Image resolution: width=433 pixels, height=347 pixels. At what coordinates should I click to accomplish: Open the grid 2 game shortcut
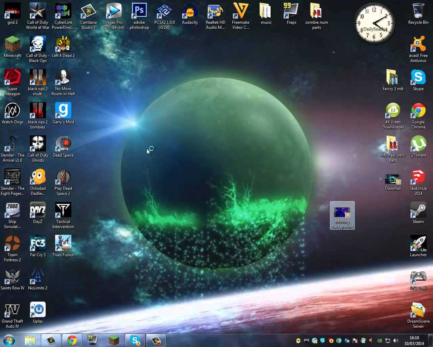click(x=13, y=14)
